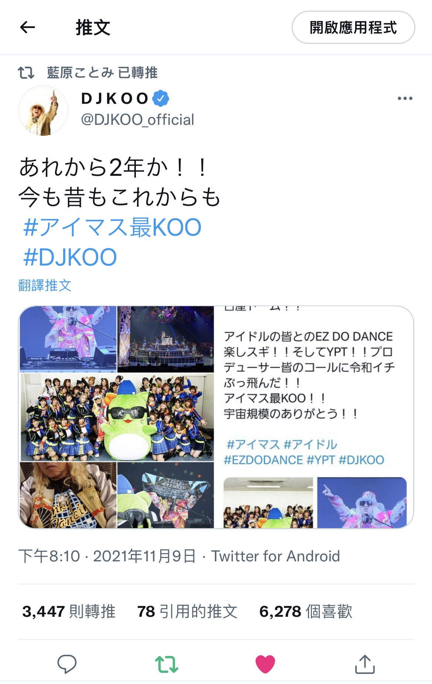This screenshot has height=684, width=432.
Task: View the 3,447 則轉推 list
Action: tap(69, 612)
